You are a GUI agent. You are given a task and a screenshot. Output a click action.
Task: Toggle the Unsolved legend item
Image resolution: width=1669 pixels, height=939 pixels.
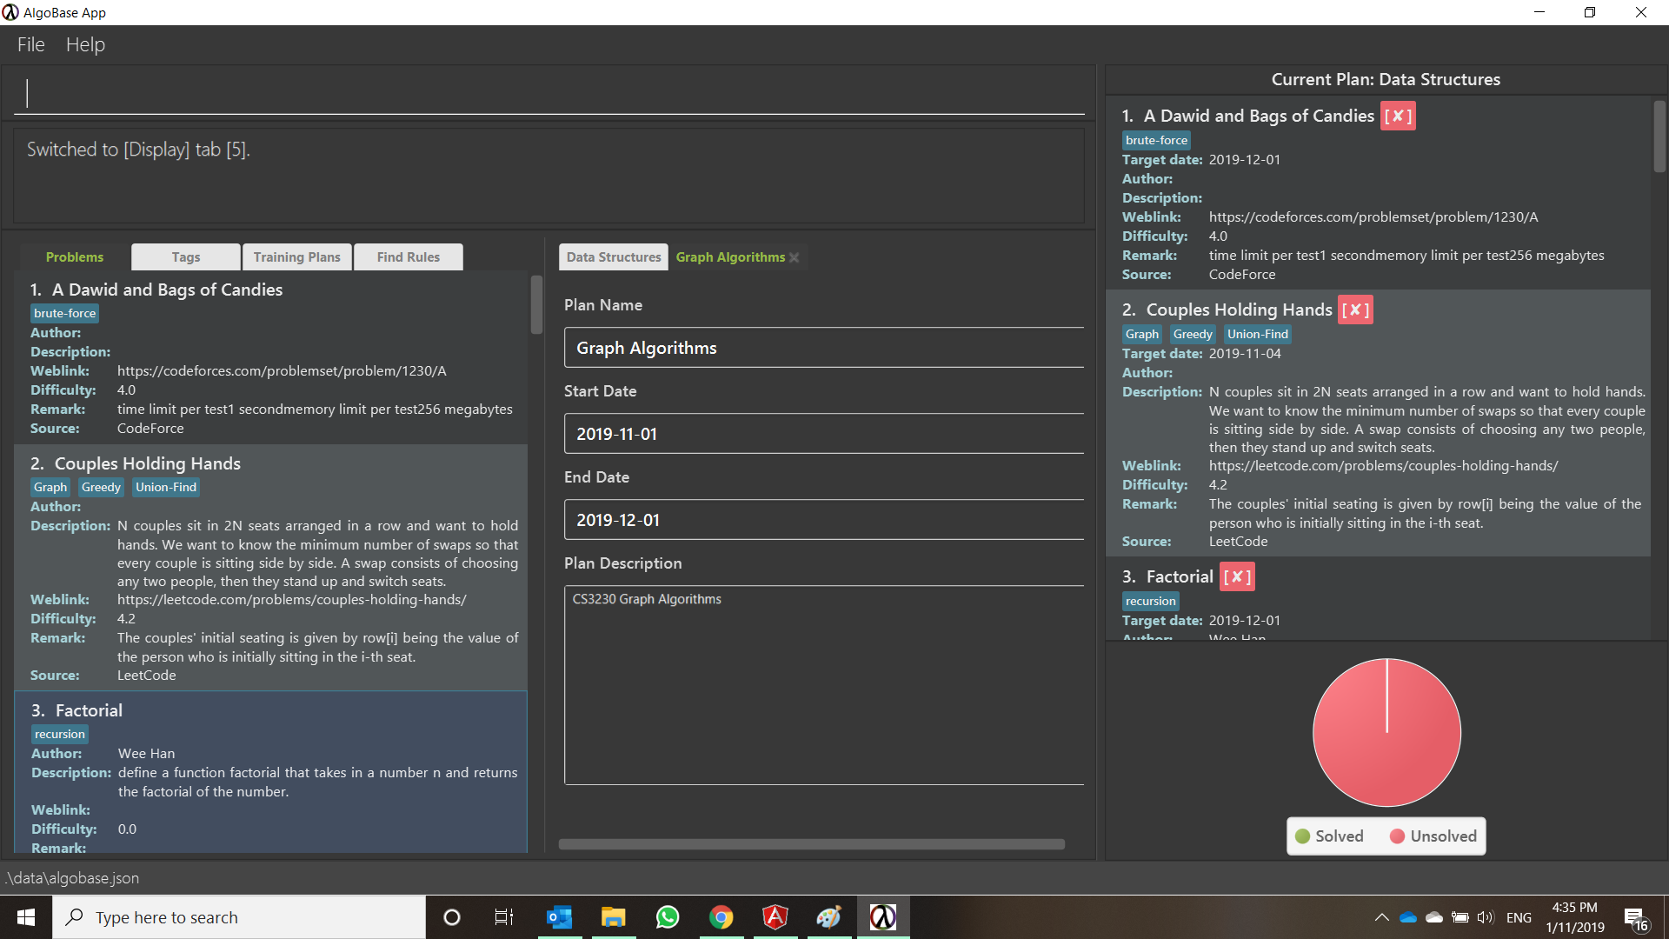coord(1433,836)
